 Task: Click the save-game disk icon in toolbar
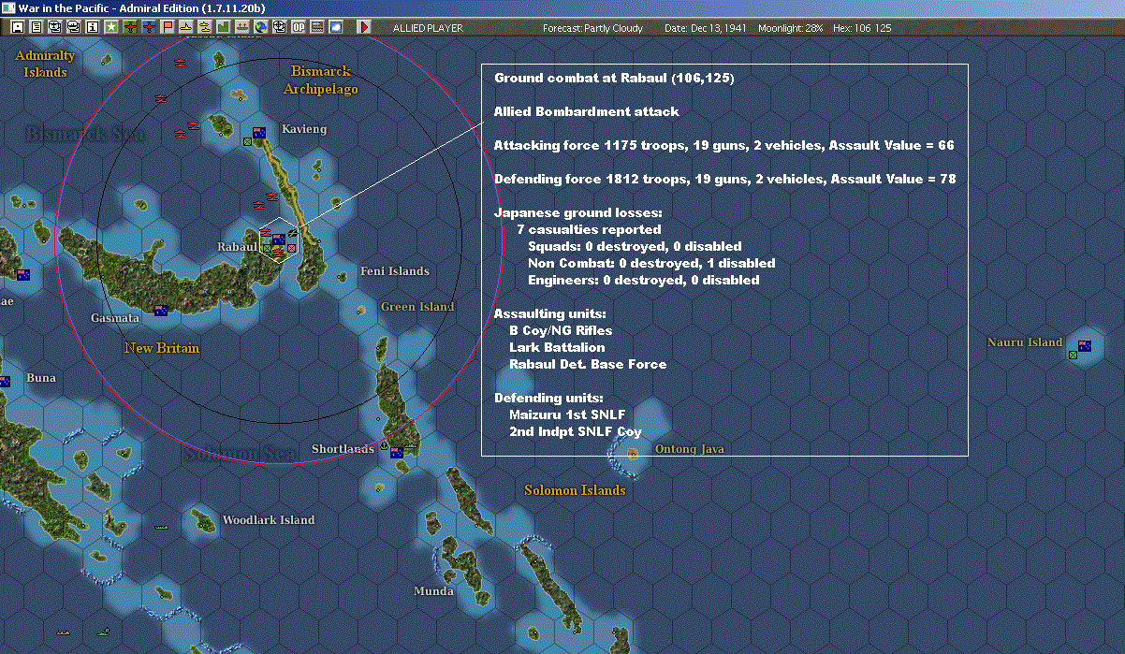coord(18,28)
